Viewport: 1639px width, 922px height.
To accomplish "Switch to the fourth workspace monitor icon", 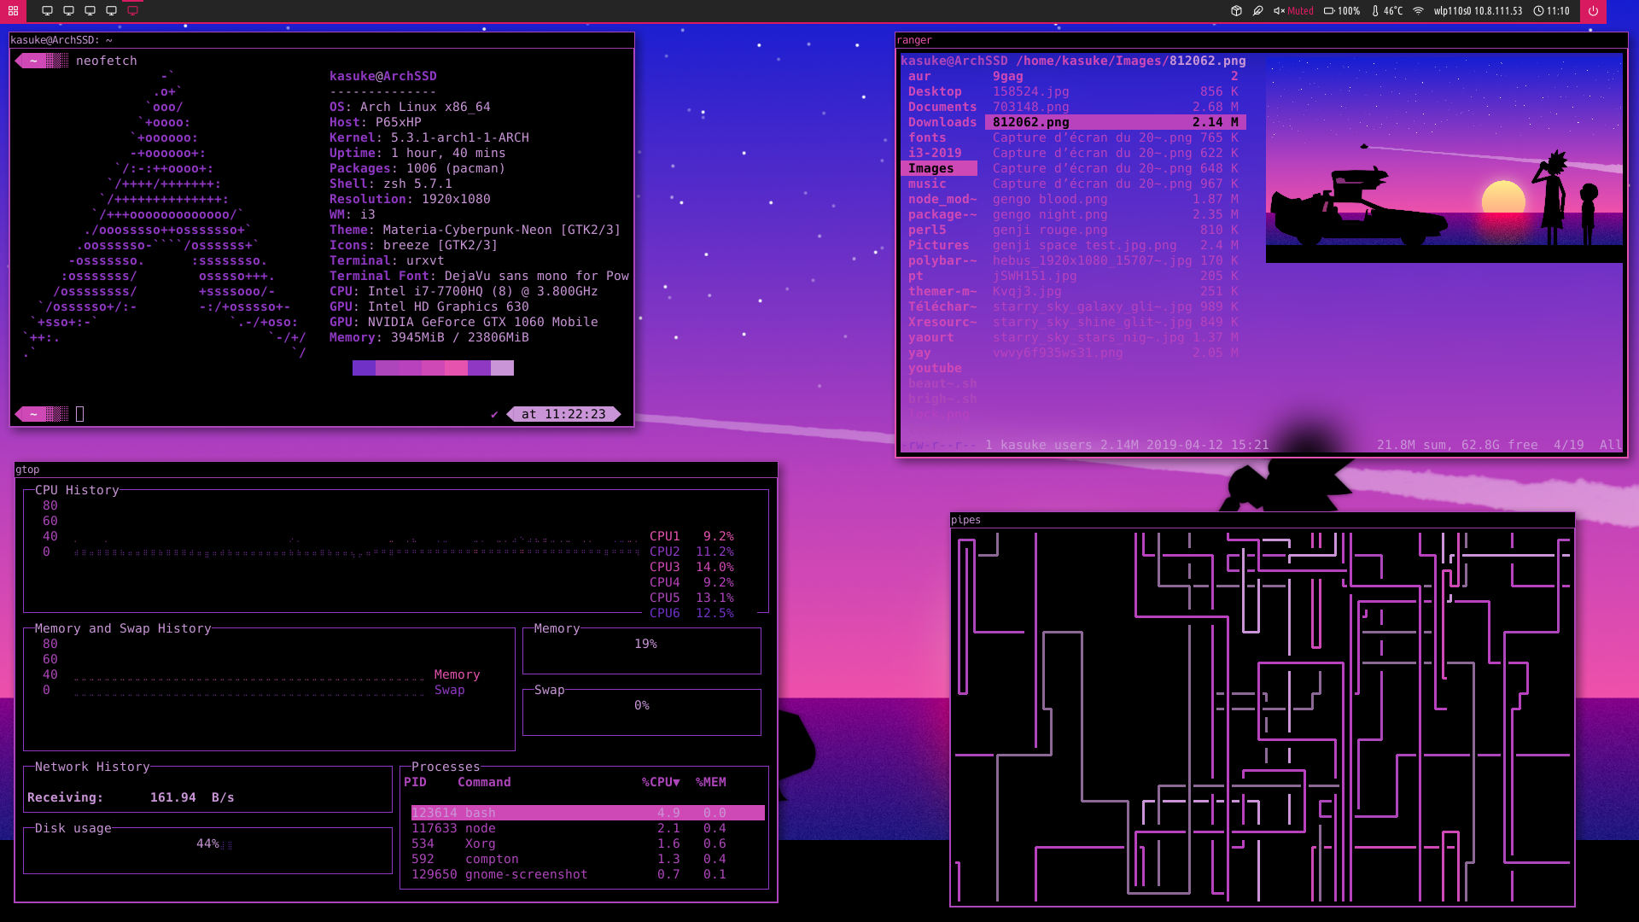I will [x=111, y=11].
